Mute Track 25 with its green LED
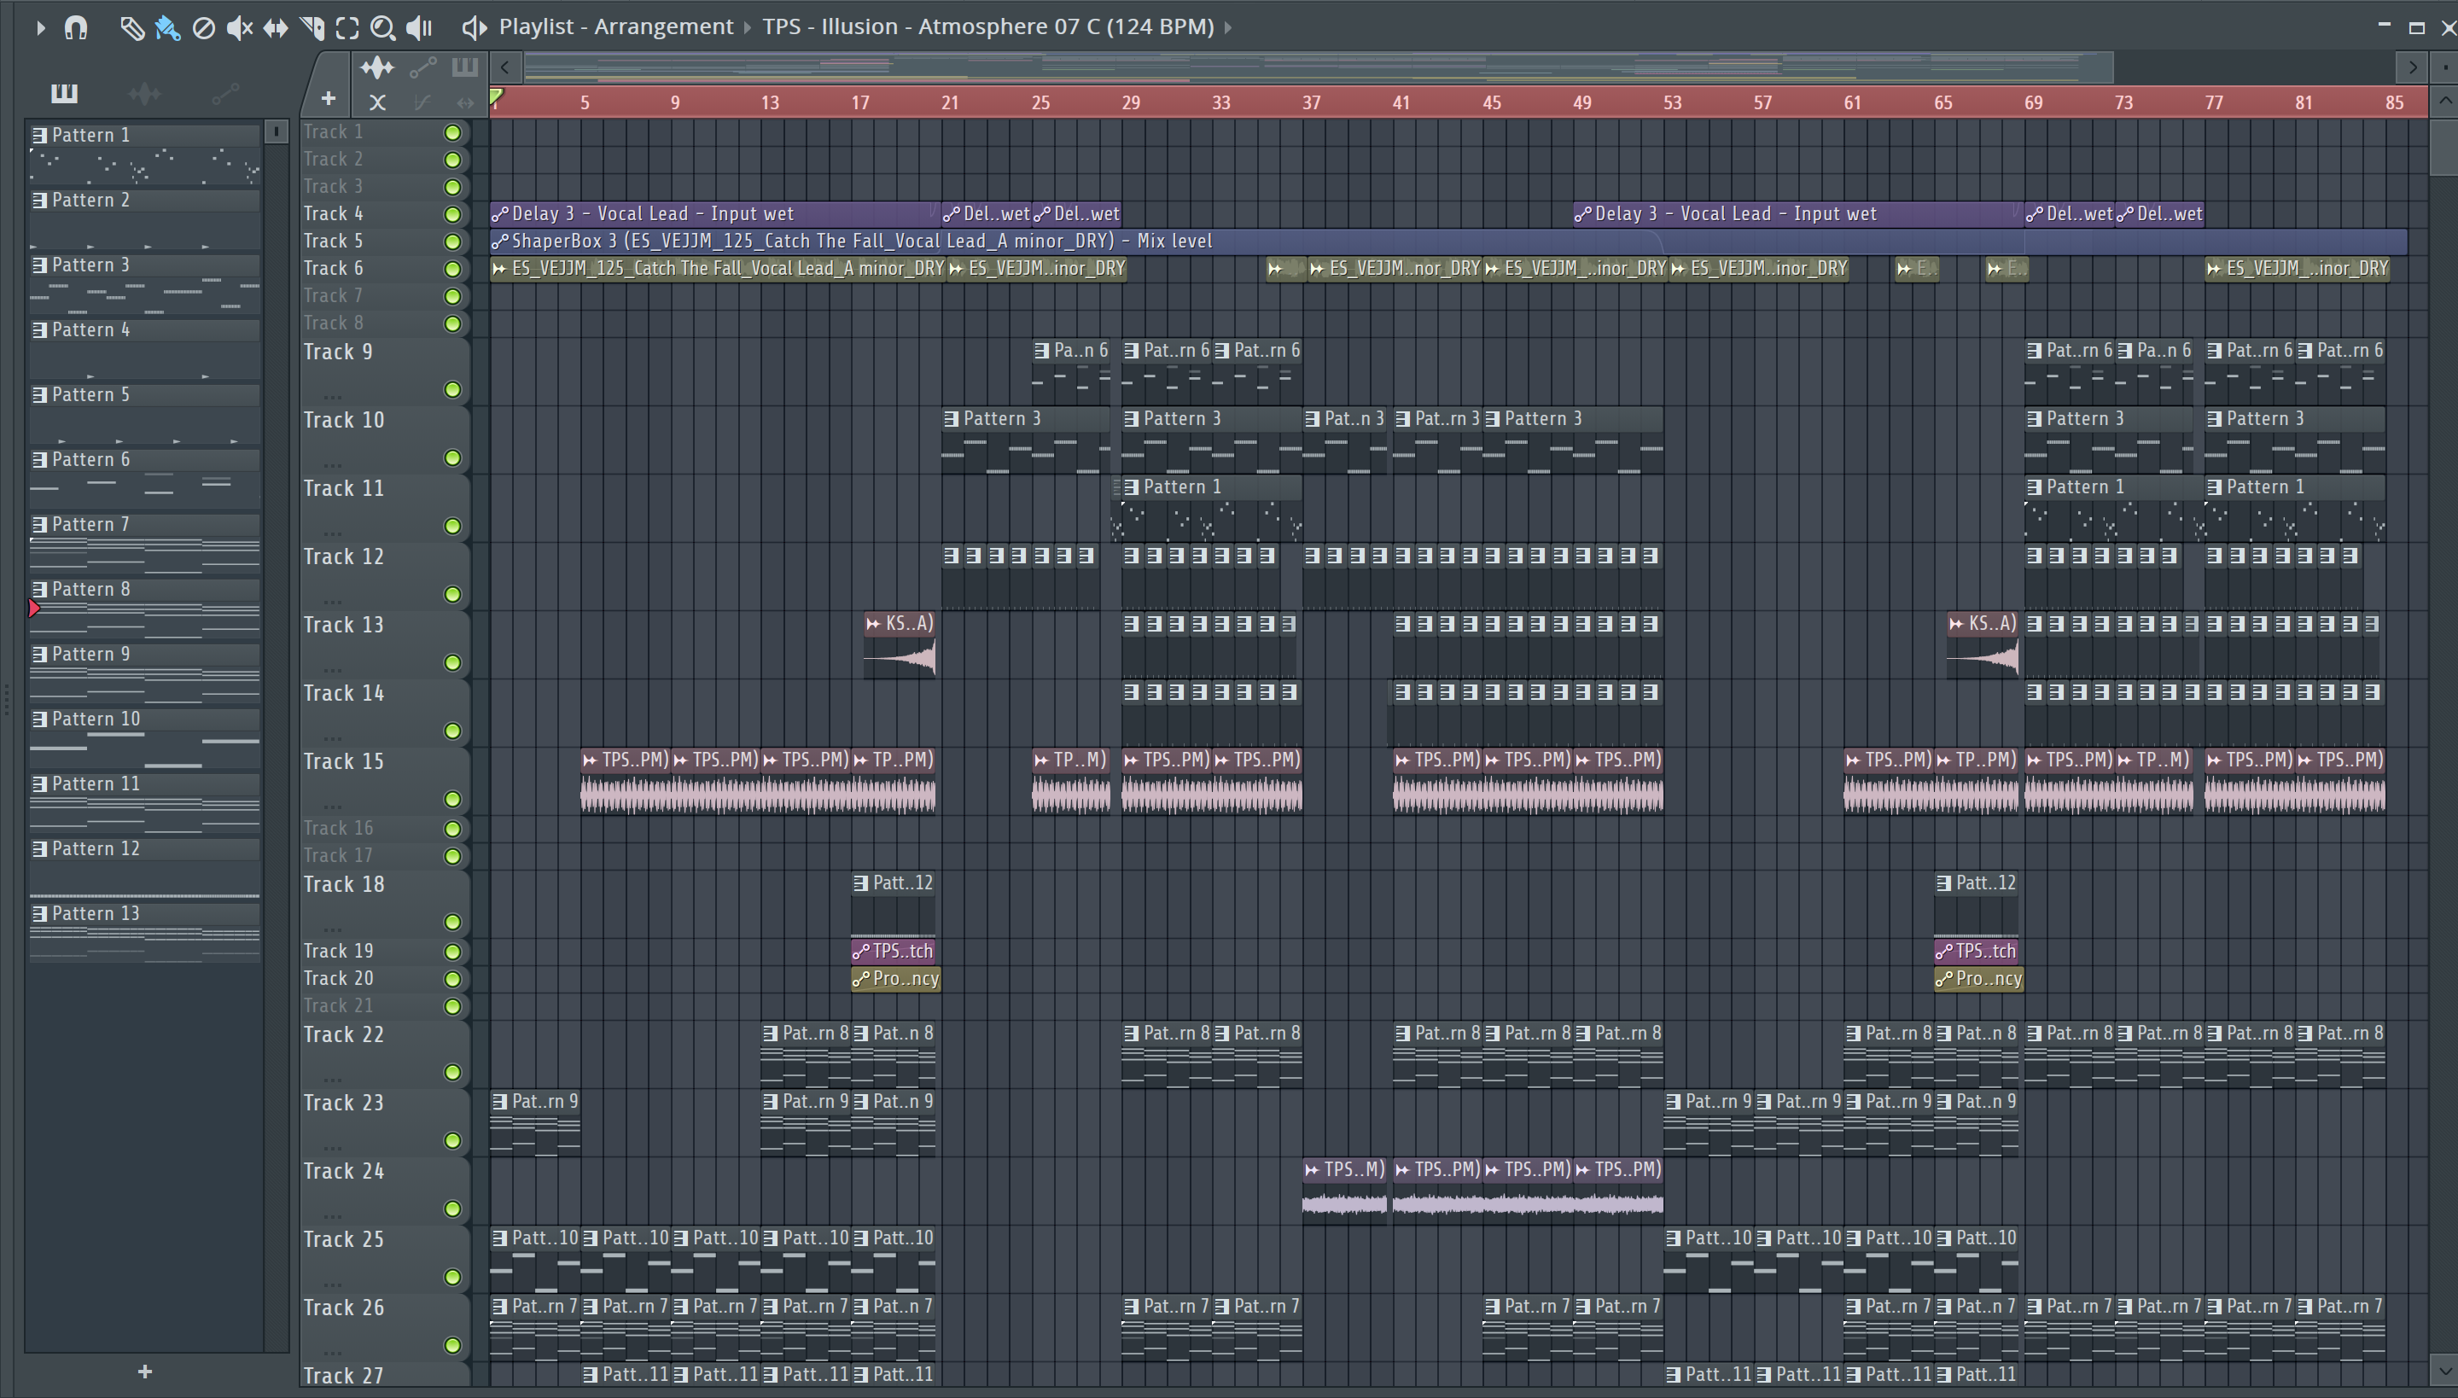This screenshot has height=1398, width=2458. (x=452, y=1277)
